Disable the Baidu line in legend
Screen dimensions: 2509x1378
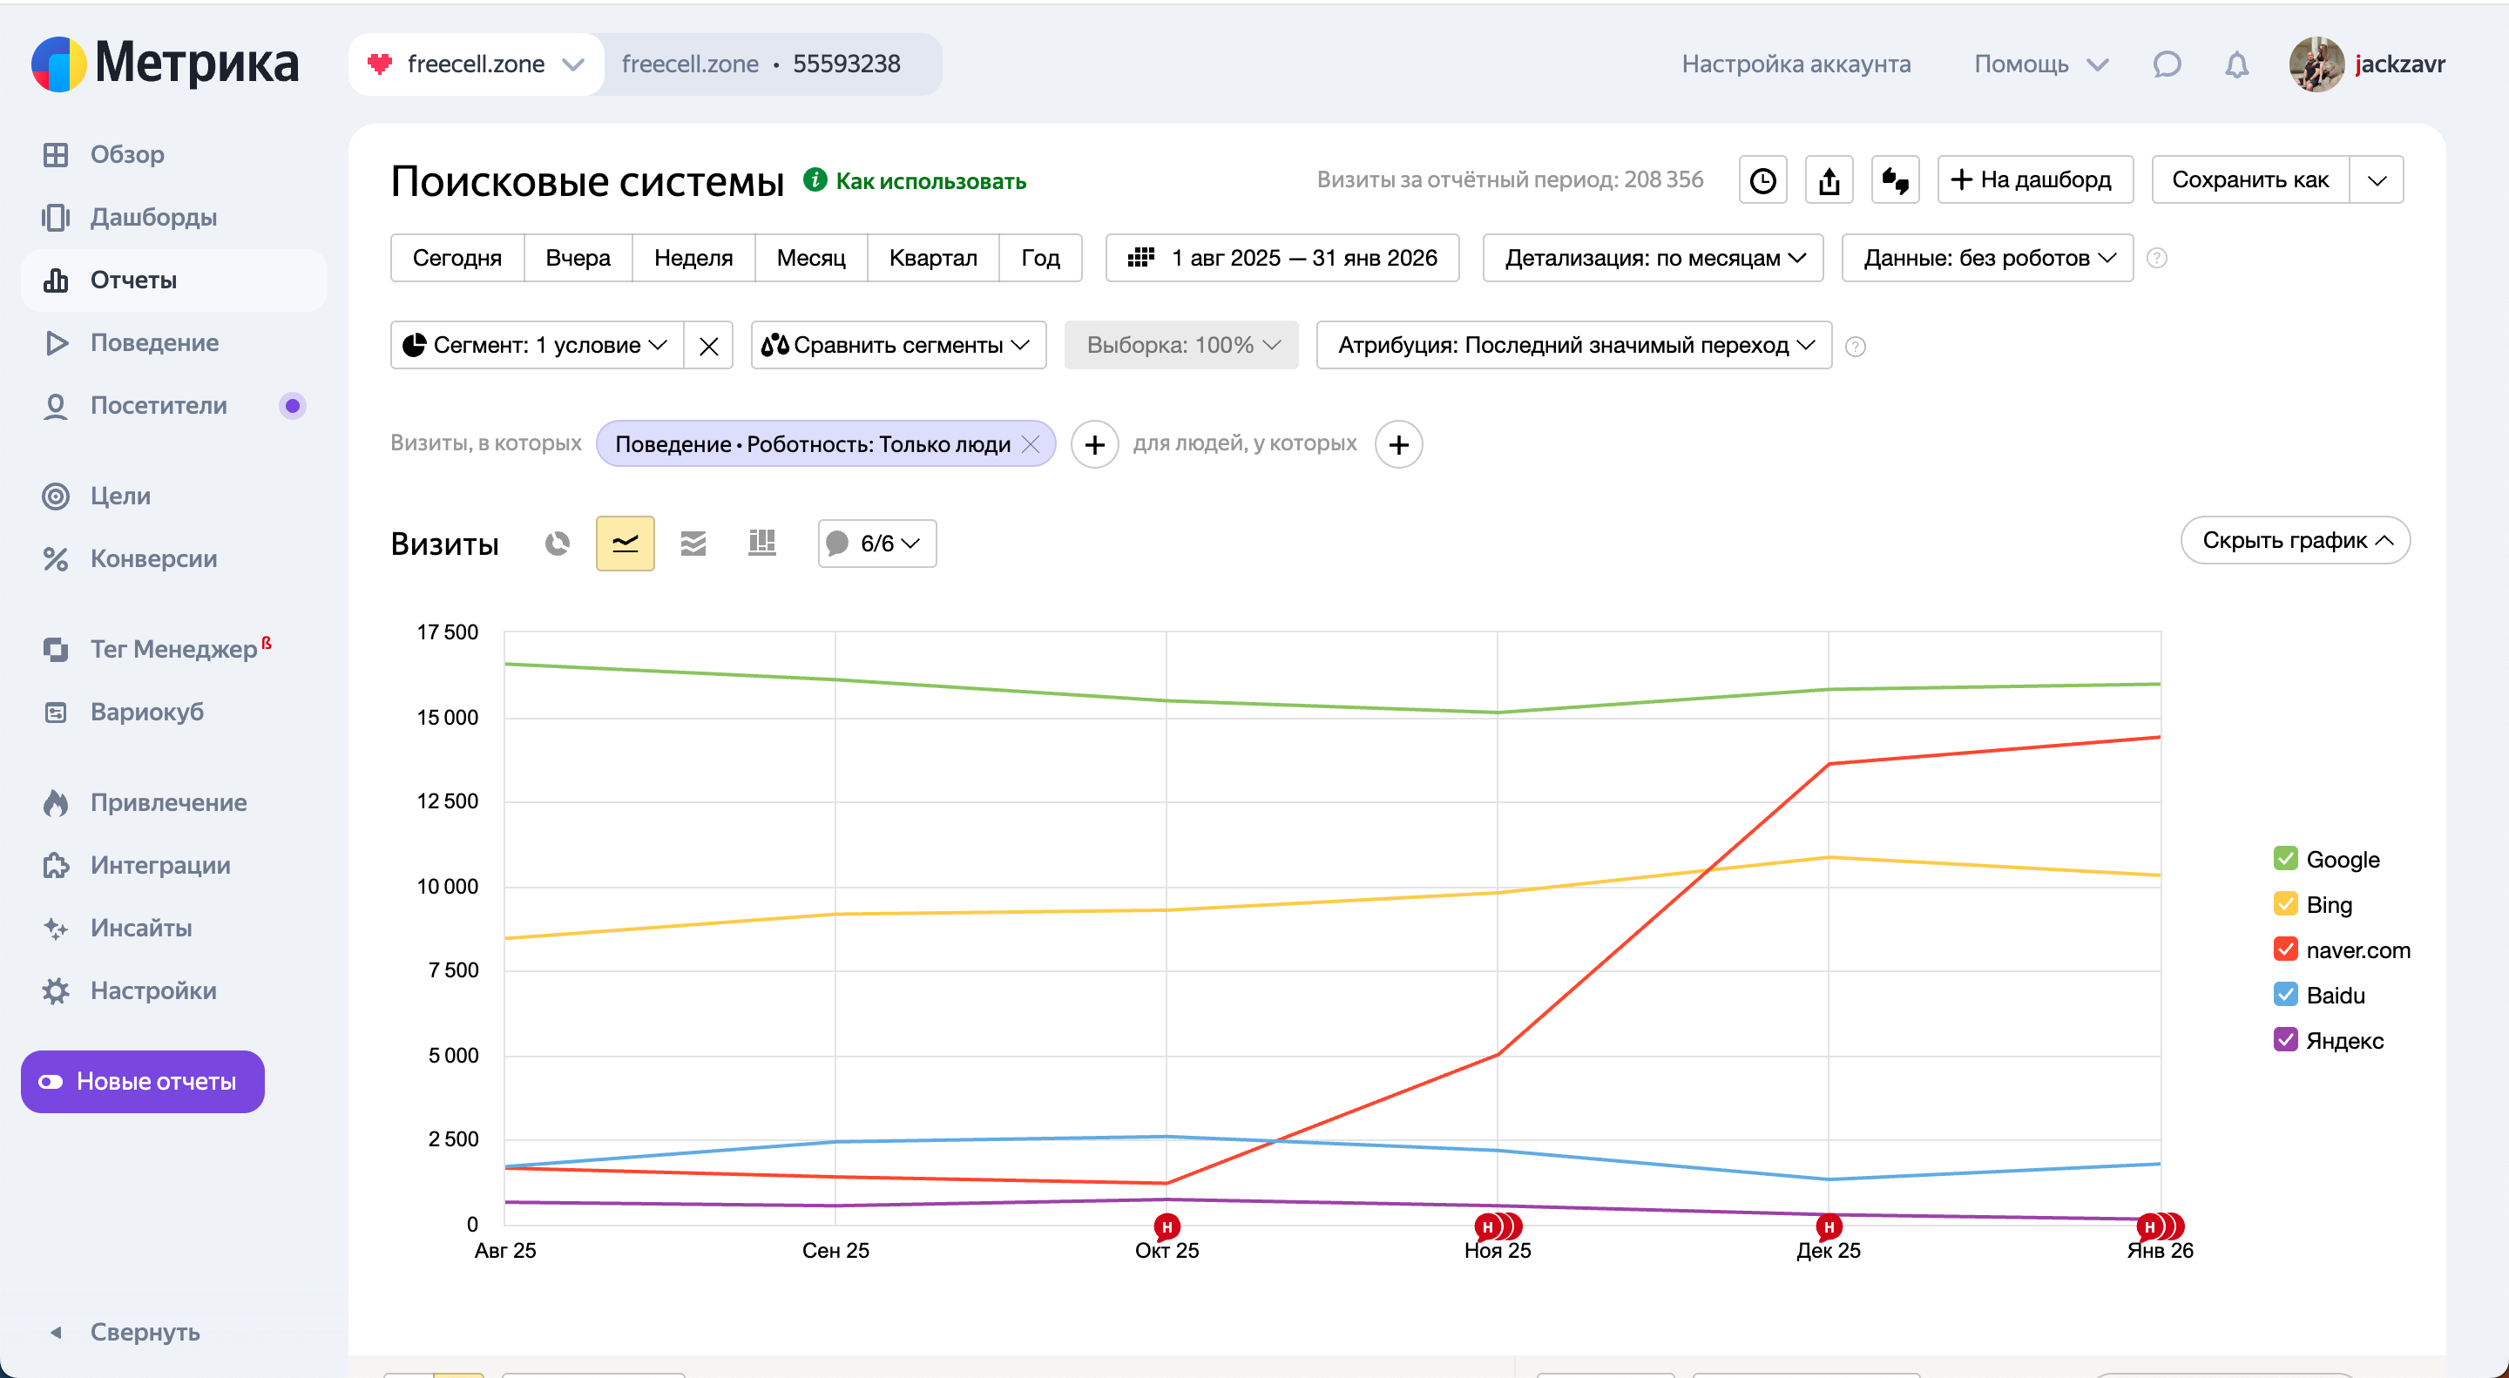point(2285,994)
